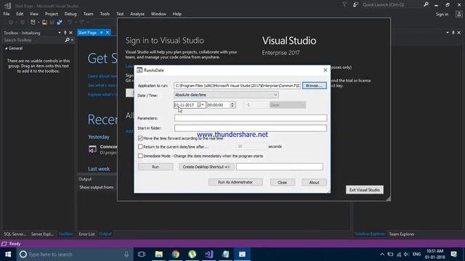Image resolution: width=465 pixels, height=261 pixels.
Task: Open the Tools menu
Action: tap(105, 14)
